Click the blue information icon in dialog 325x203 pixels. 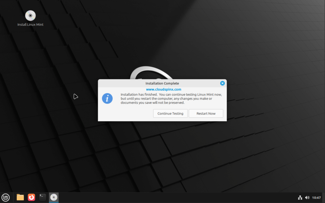pyautogui.click(x=107, y=98)
